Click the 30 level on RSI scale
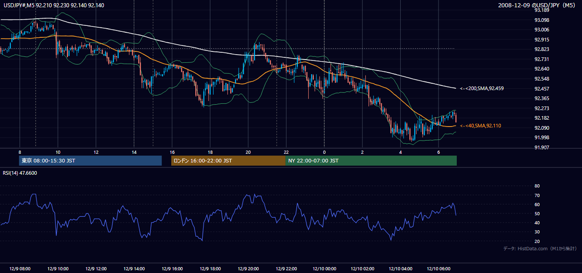 [537, 232]
